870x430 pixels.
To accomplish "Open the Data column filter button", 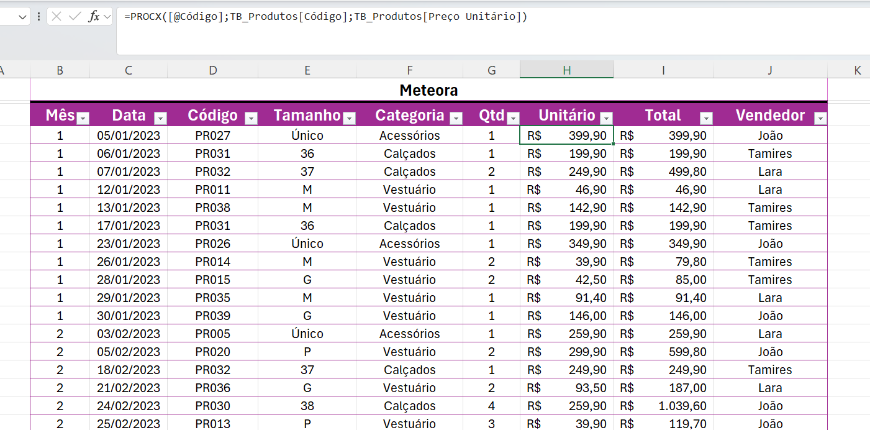I will [160, 118].
